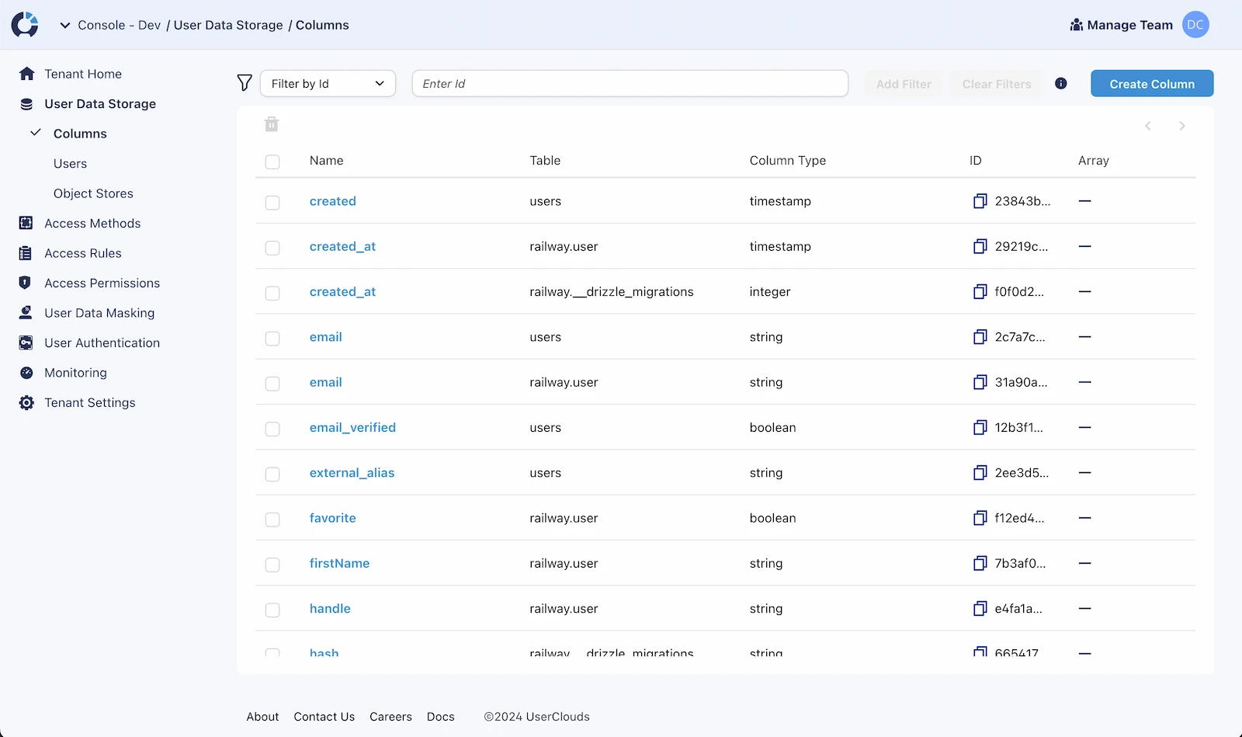Image resolution: width=1242 pixels, height=737 pixels.
Task: Go to previous page arrow
Action: [1148, 126]
